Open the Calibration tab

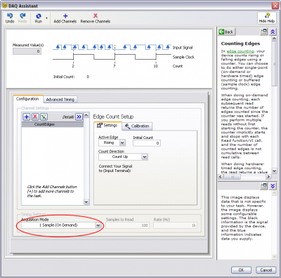pyautogui.click(x=137, y=126)
